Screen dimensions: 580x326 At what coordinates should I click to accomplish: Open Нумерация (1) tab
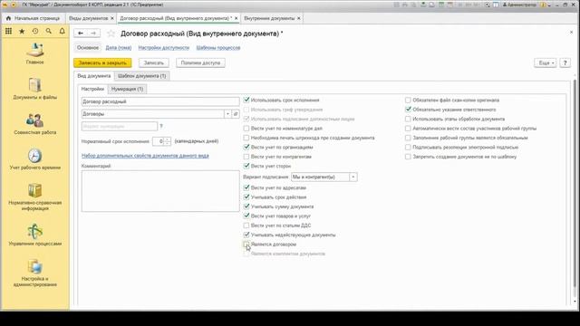[127, 89]
